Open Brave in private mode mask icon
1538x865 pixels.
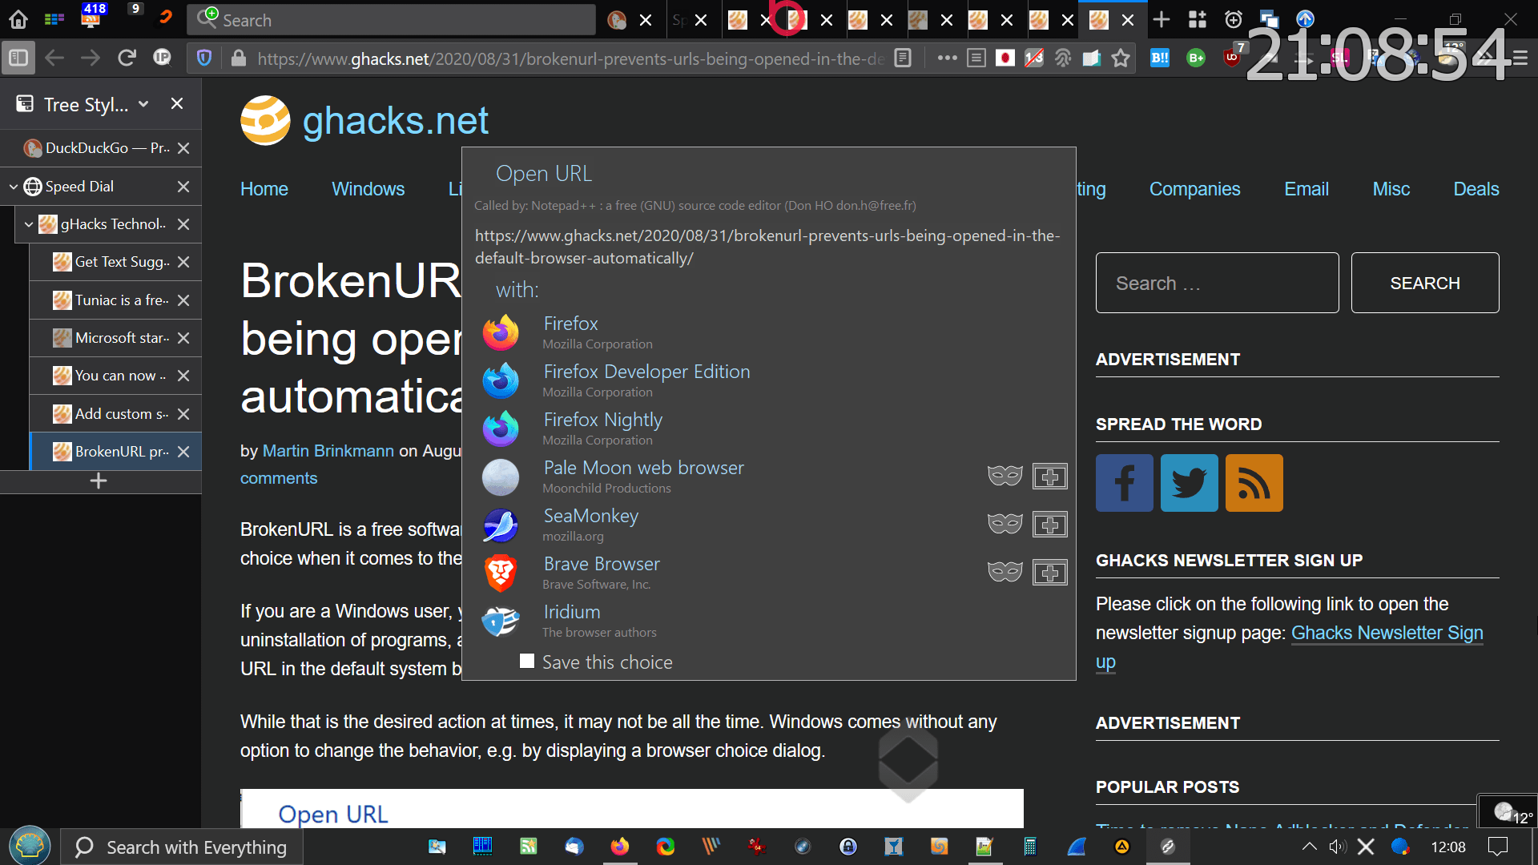(1005, 572)
